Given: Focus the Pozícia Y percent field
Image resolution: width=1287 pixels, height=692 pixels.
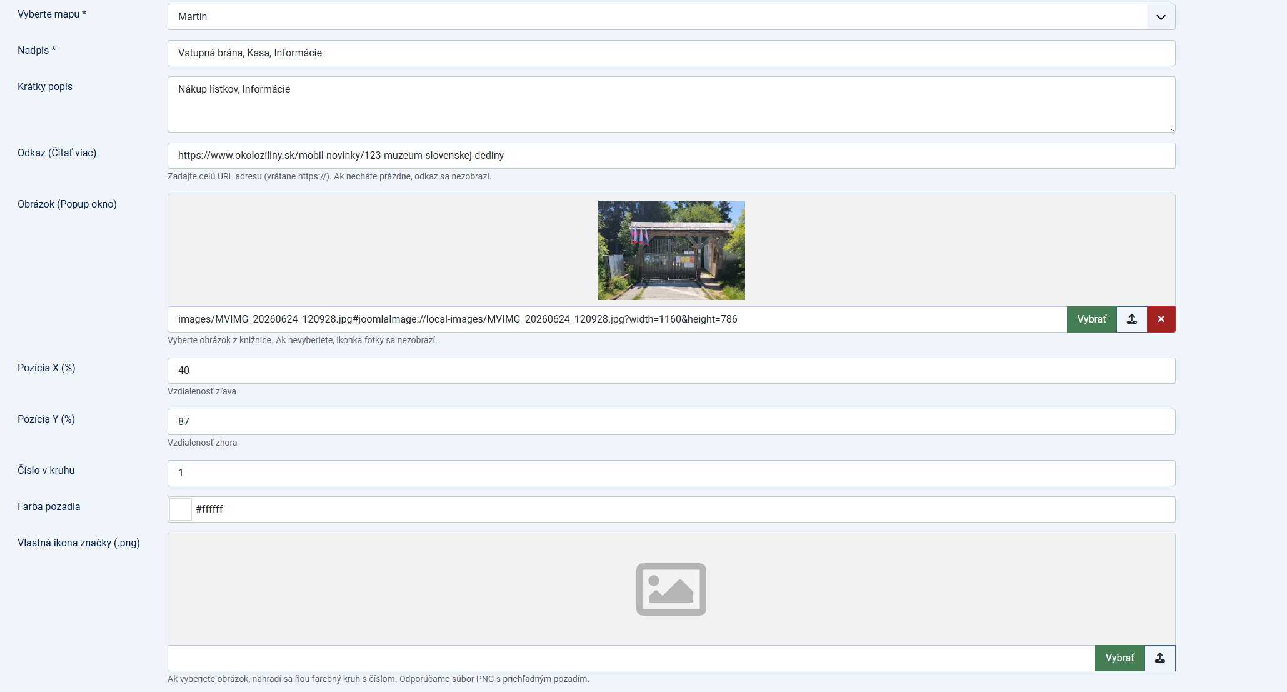Looking at the screenshot, I should 671,422.
